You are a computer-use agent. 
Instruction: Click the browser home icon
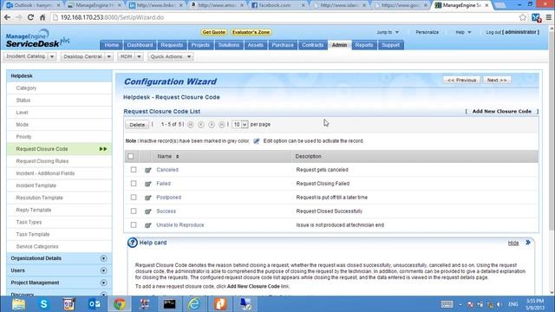click(42, 17)
